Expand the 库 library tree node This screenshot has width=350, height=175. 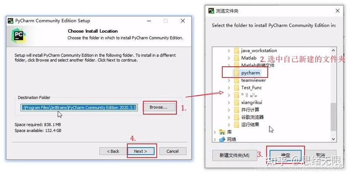215,132
